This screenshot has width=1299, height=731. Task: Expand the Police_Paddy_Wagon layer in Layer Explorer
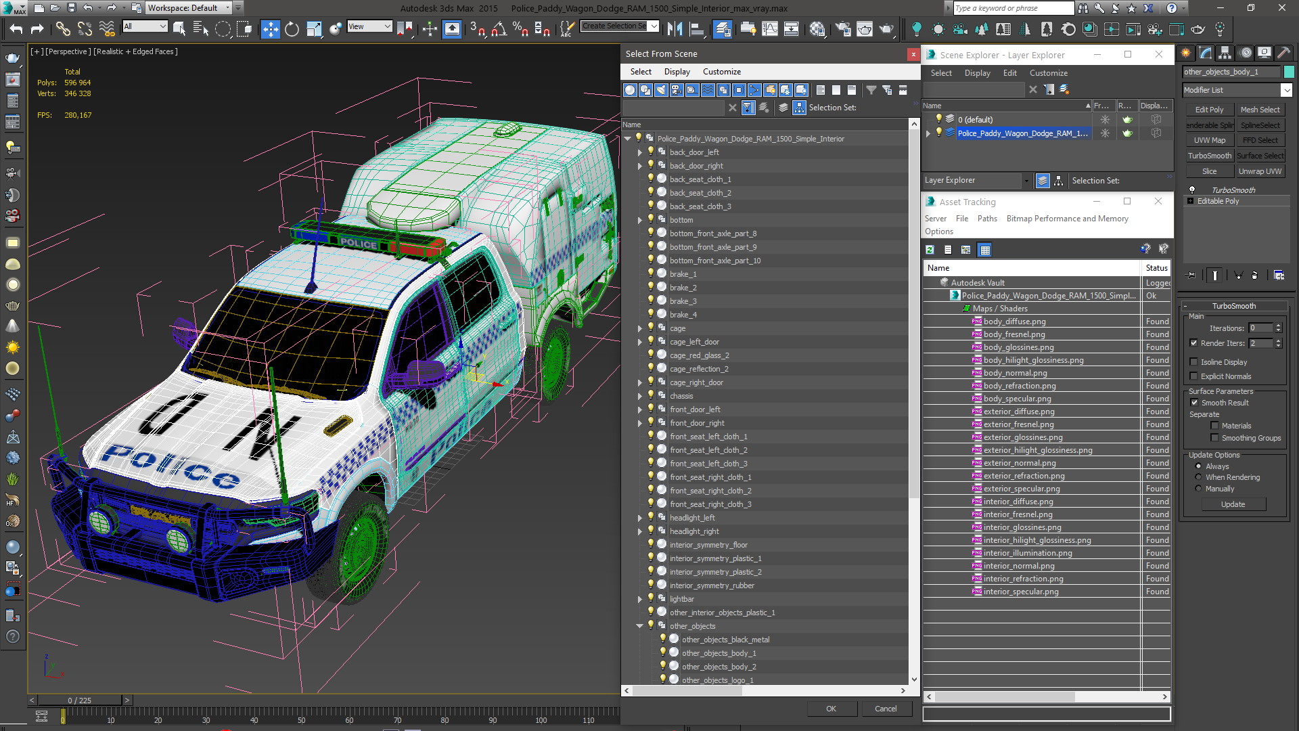coord(928,133)
